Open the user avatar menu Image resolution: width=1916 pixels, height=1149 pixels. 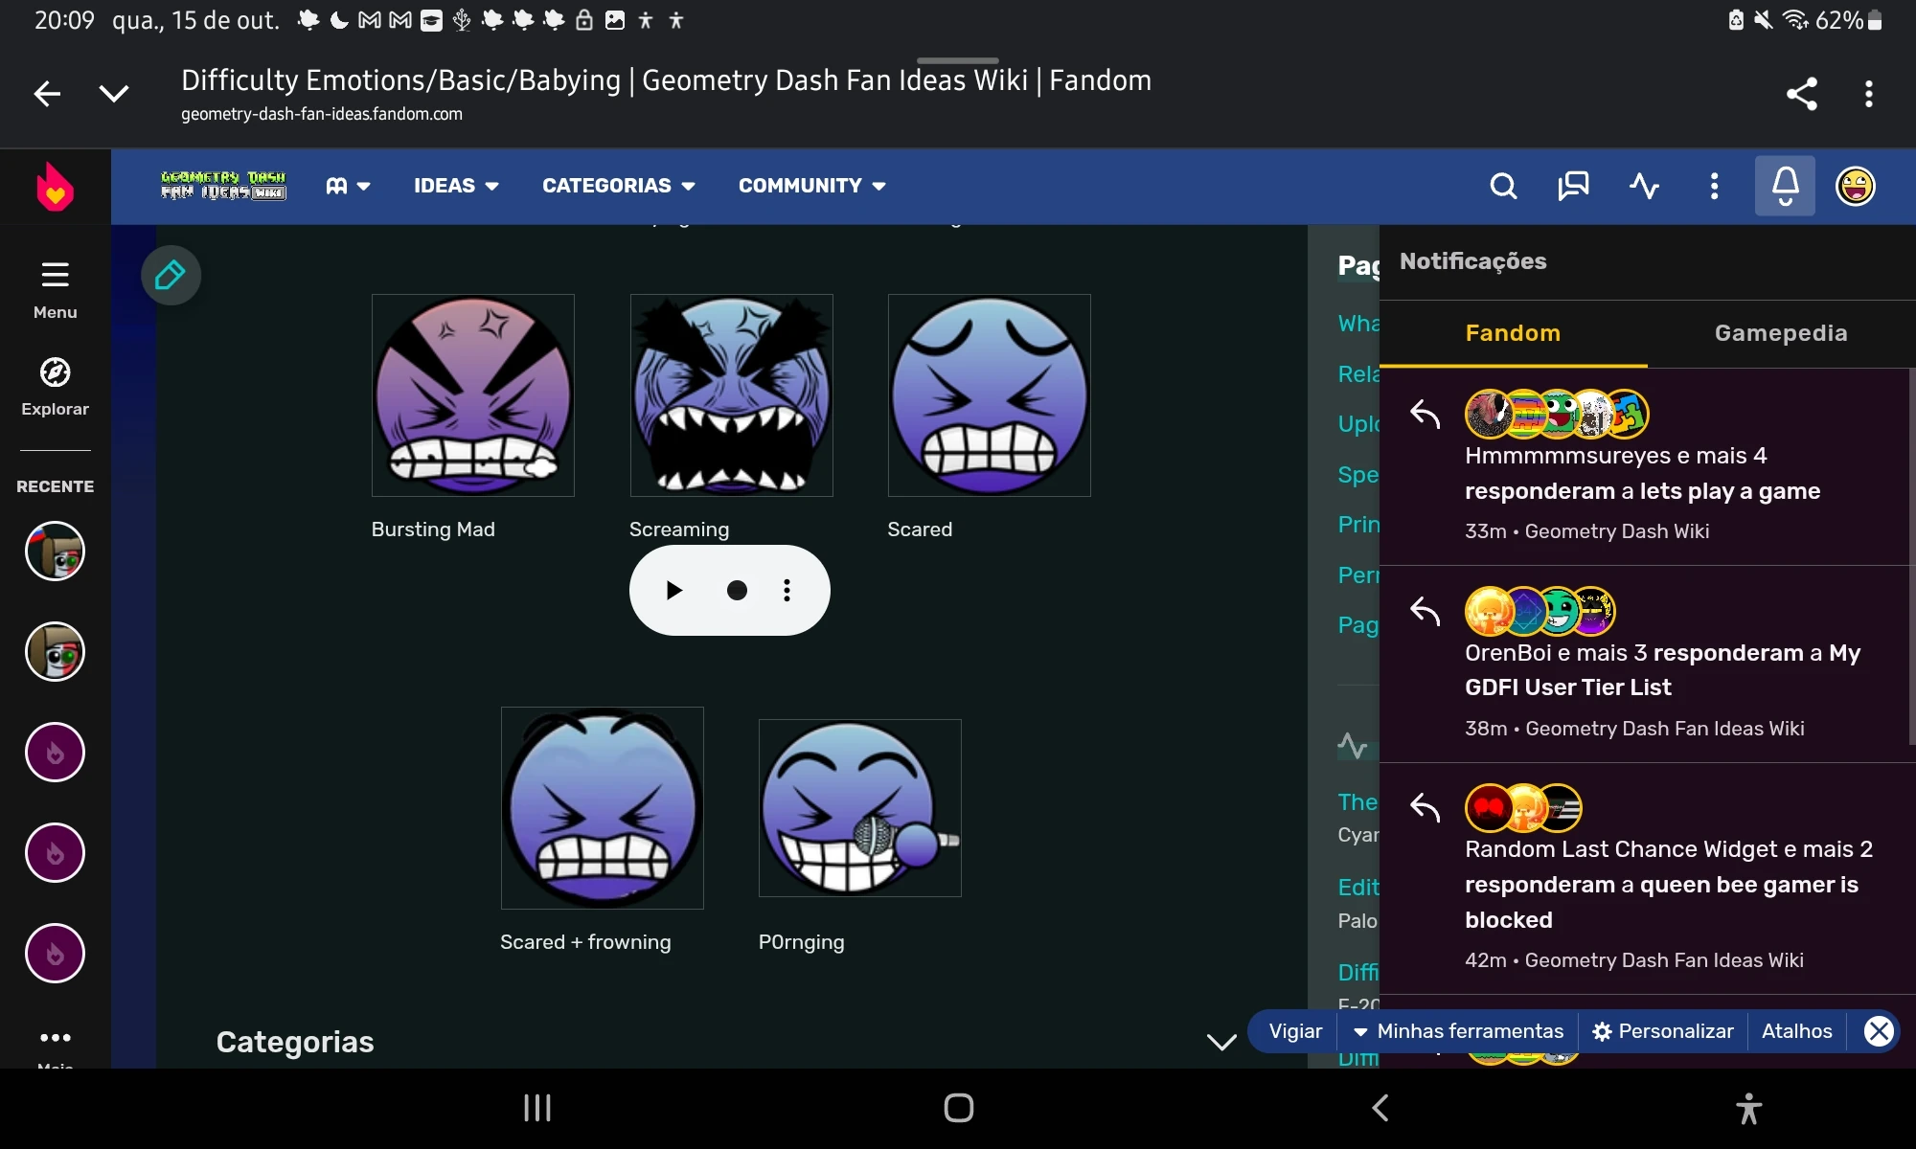[1855, 186]
